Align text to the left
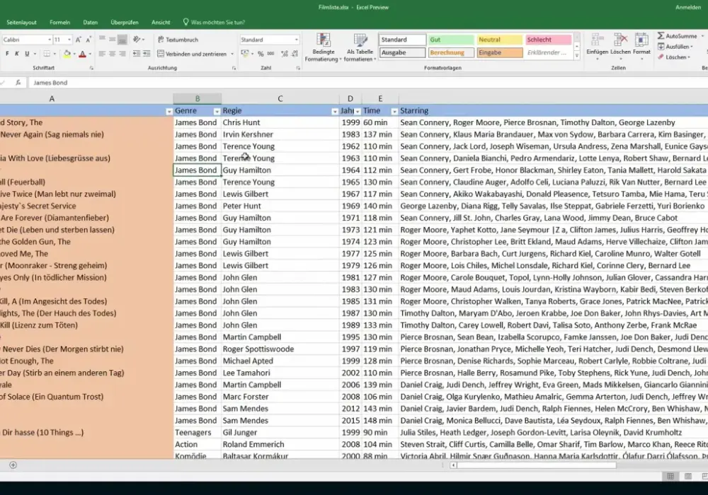Screen dimensions: 708x495 pyautogui.click(x=102, y=54)
